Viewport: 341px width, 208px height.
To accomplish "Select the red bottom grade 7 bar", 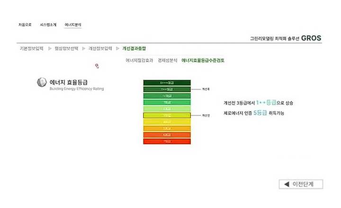I will (167, 141).
